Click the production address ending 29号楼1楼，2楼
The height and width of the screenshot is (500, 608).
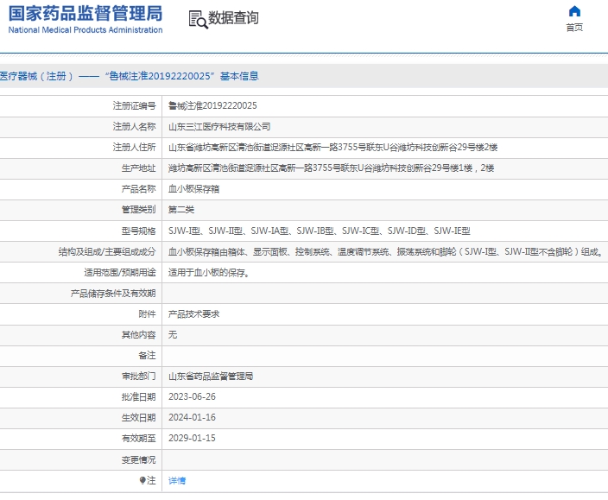pos(331,168)
